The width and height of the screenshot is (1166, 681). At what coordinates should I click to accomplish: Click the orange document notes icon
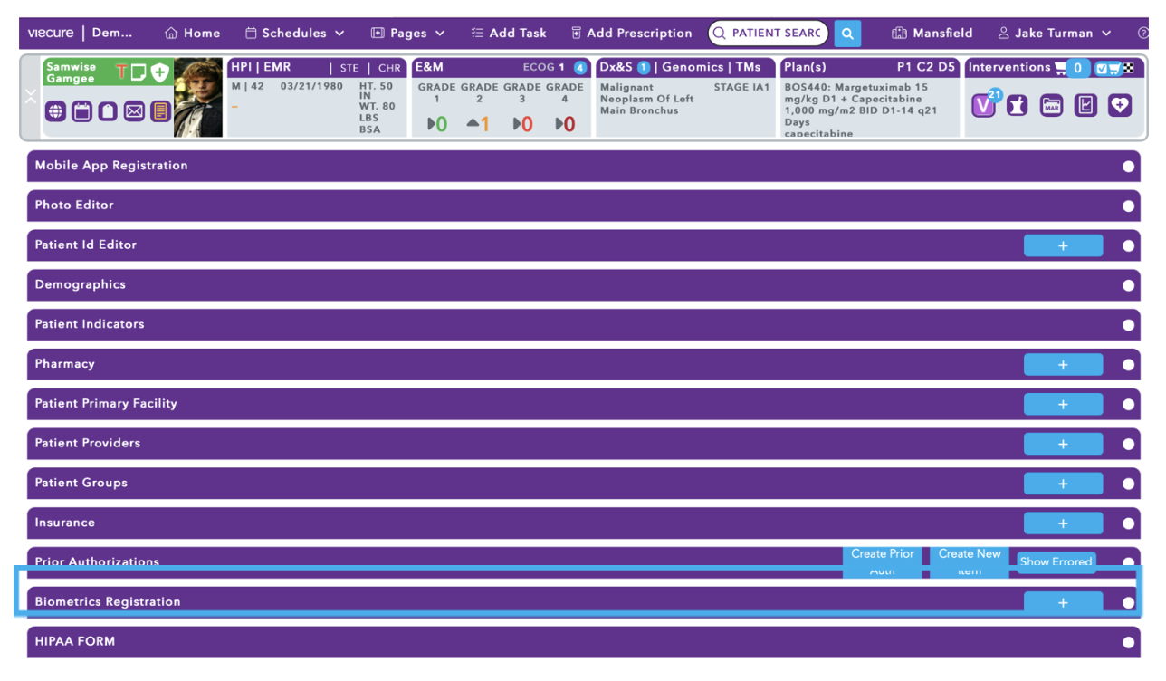160,111
